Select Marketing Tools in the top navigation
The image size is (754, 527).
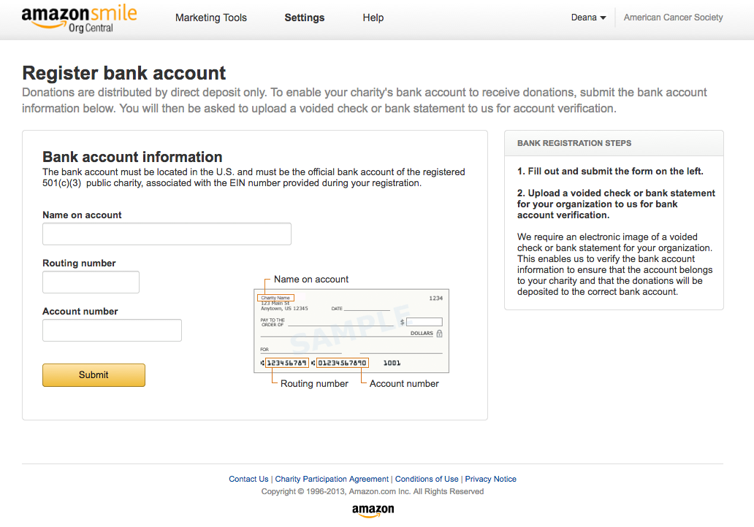tap(210, 18)
